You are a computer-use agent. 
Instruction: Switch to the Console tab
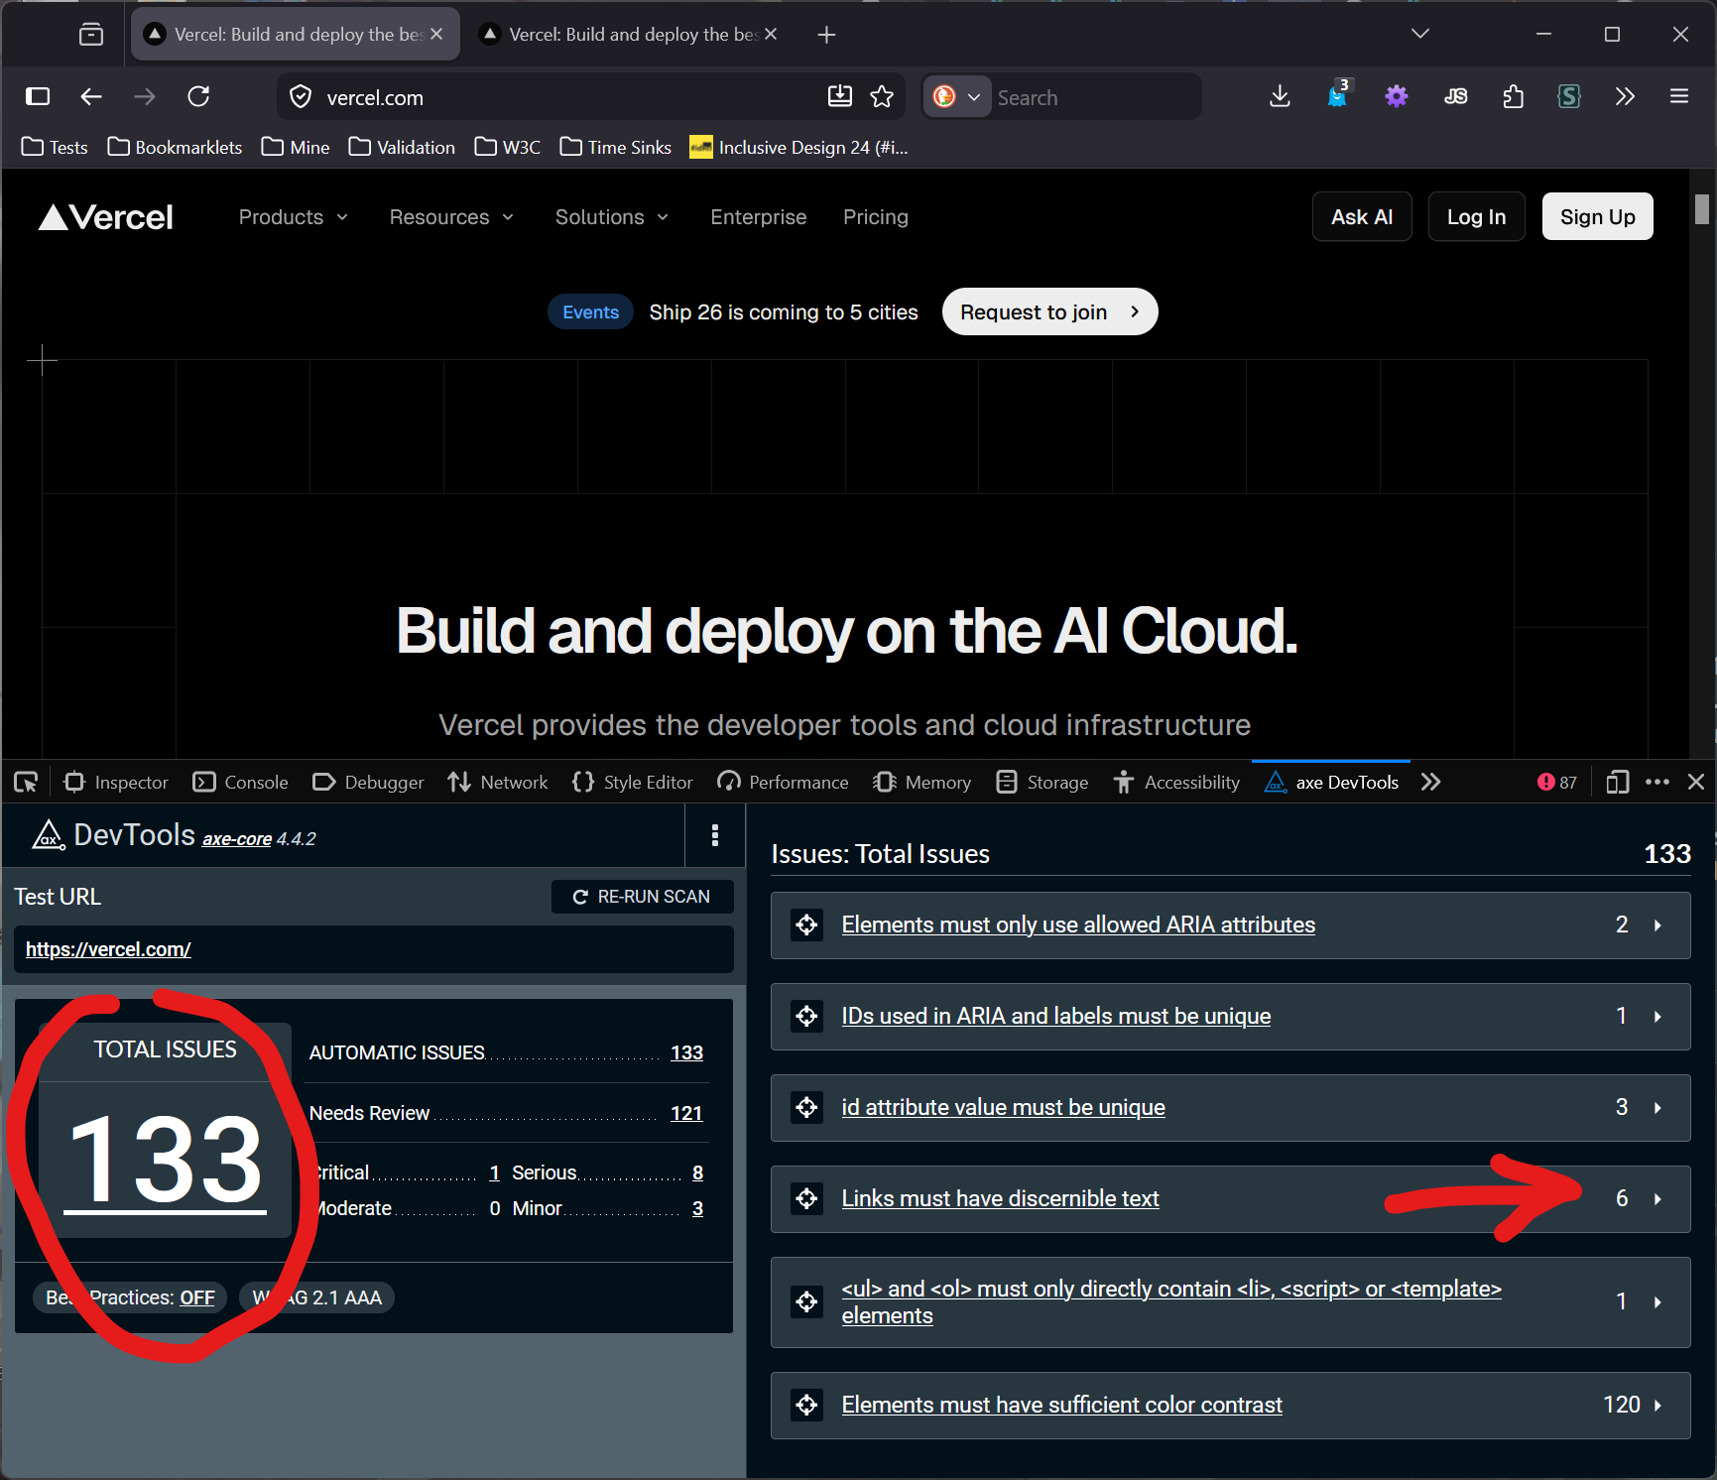[241, 783]
